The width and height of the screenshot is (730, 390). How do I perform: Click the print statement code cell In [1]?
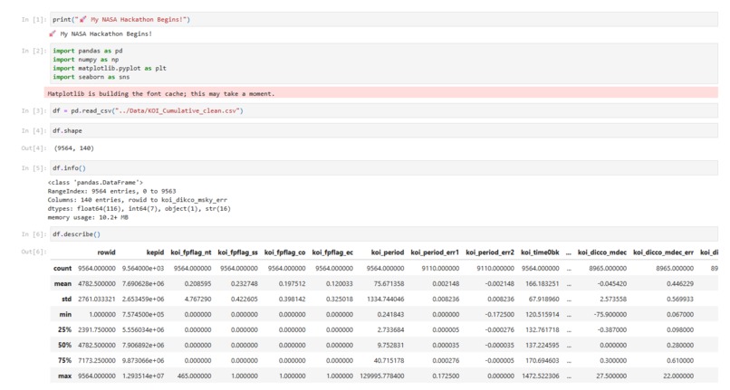(x=384, y=20)
